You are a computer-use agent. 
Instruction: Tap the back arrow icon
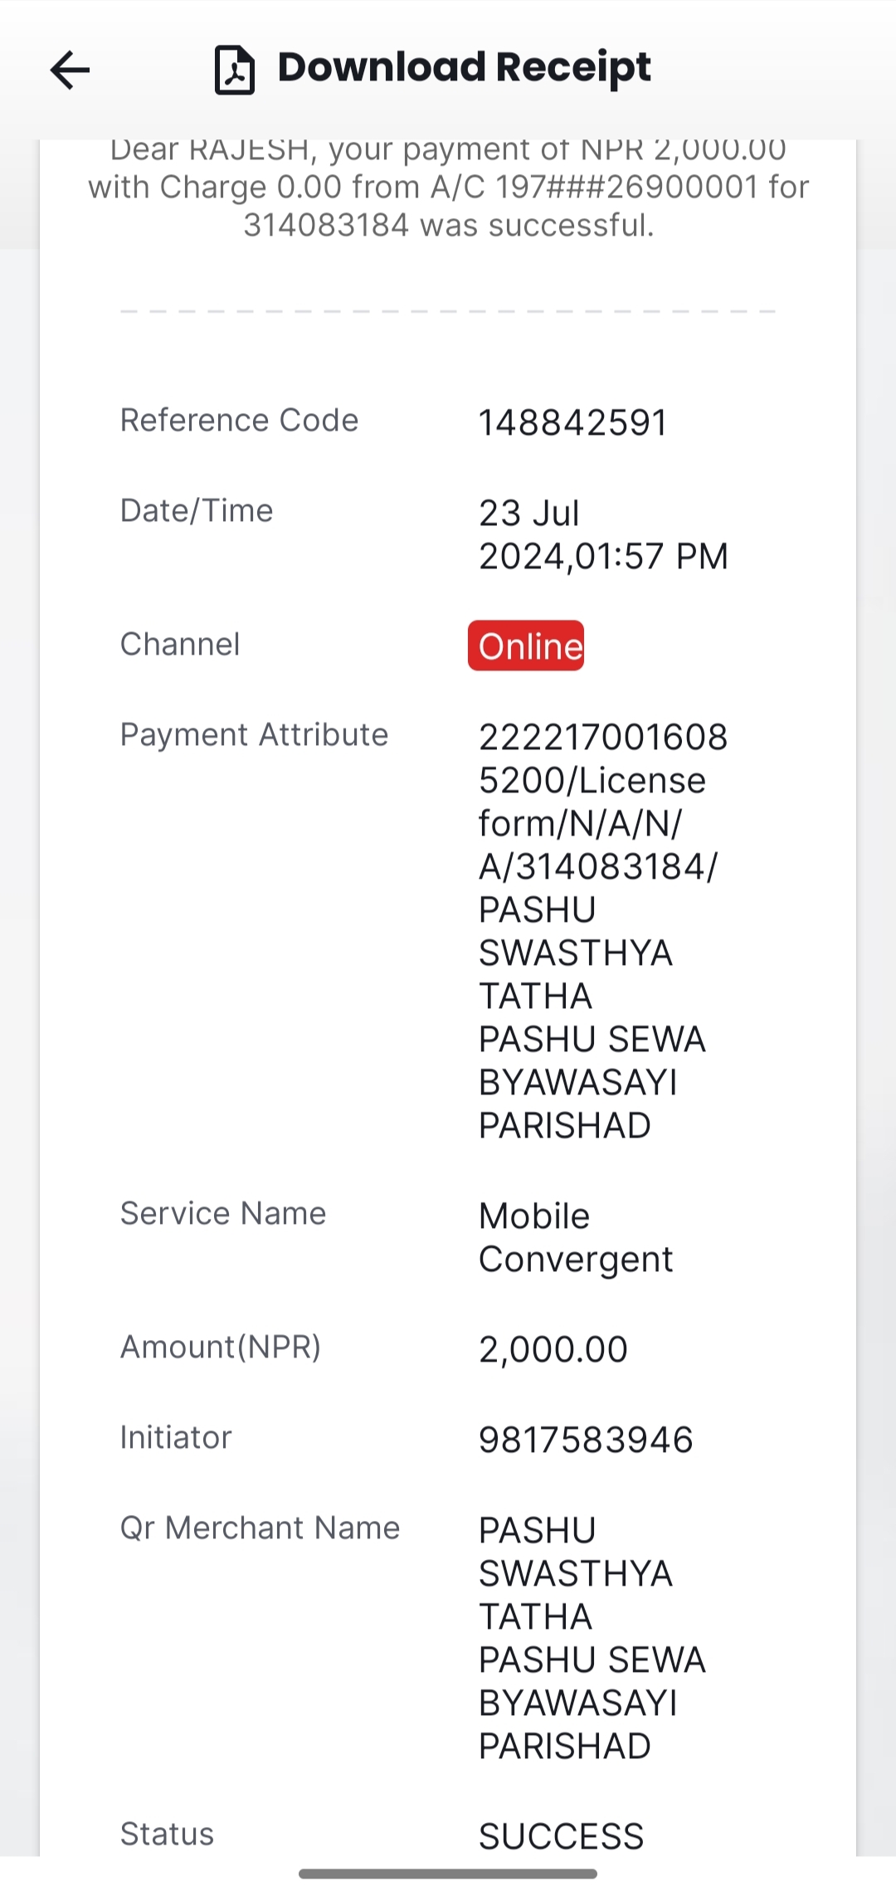[70, 70]
